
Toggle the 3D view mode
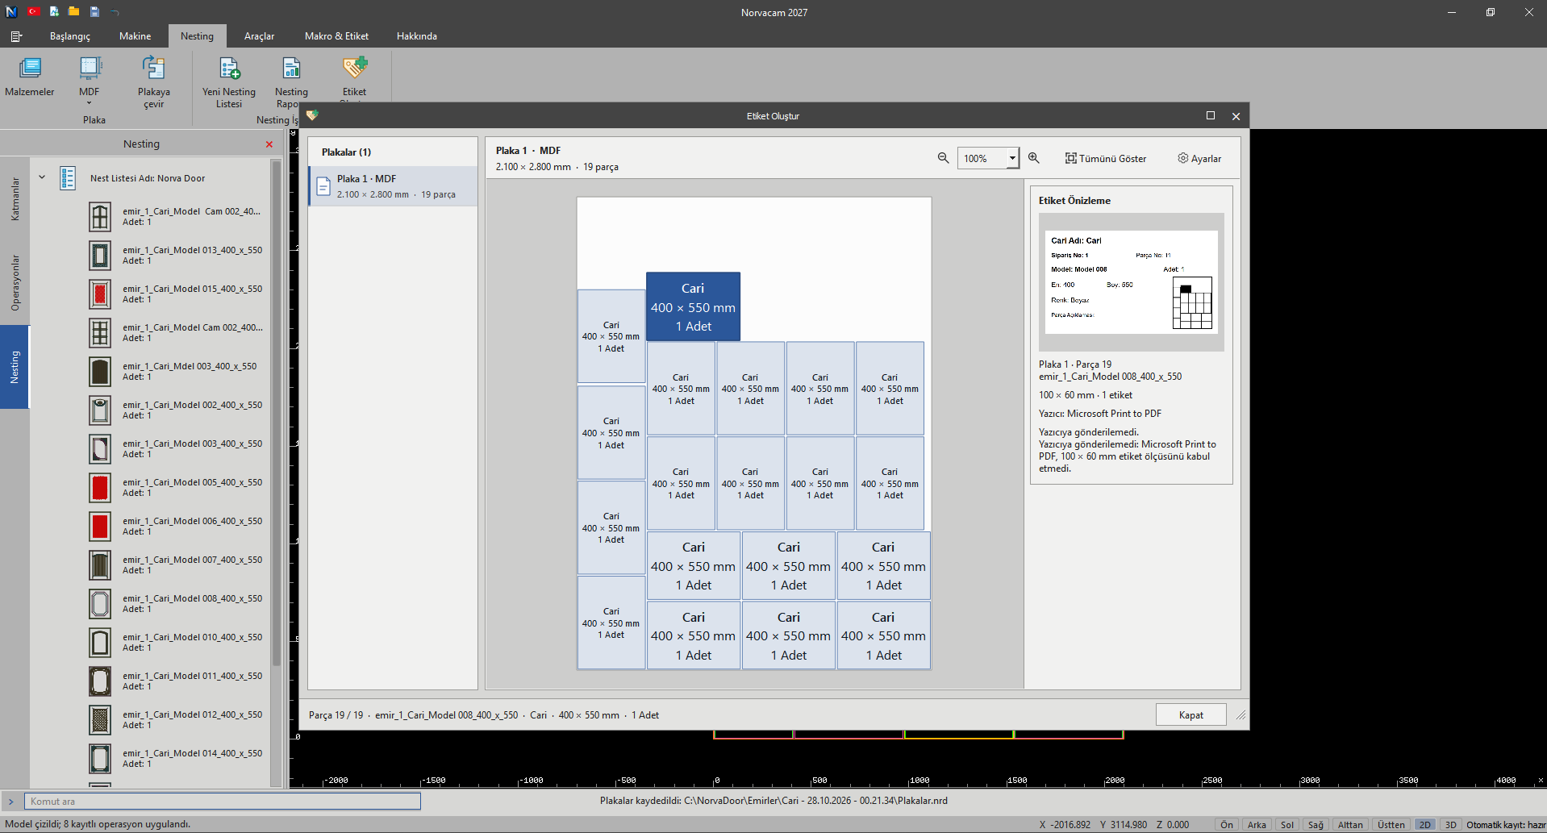[x=1451, y=824]
